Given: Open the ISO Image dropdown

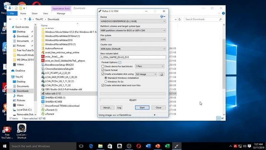Looking at the screenshot, I should [x=146, y=74].
